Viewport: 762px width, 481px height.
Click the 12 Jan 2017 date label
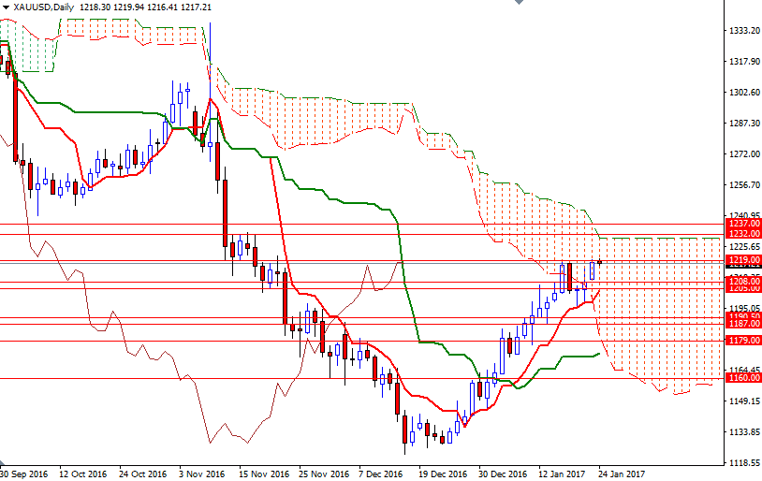point(562,474)
